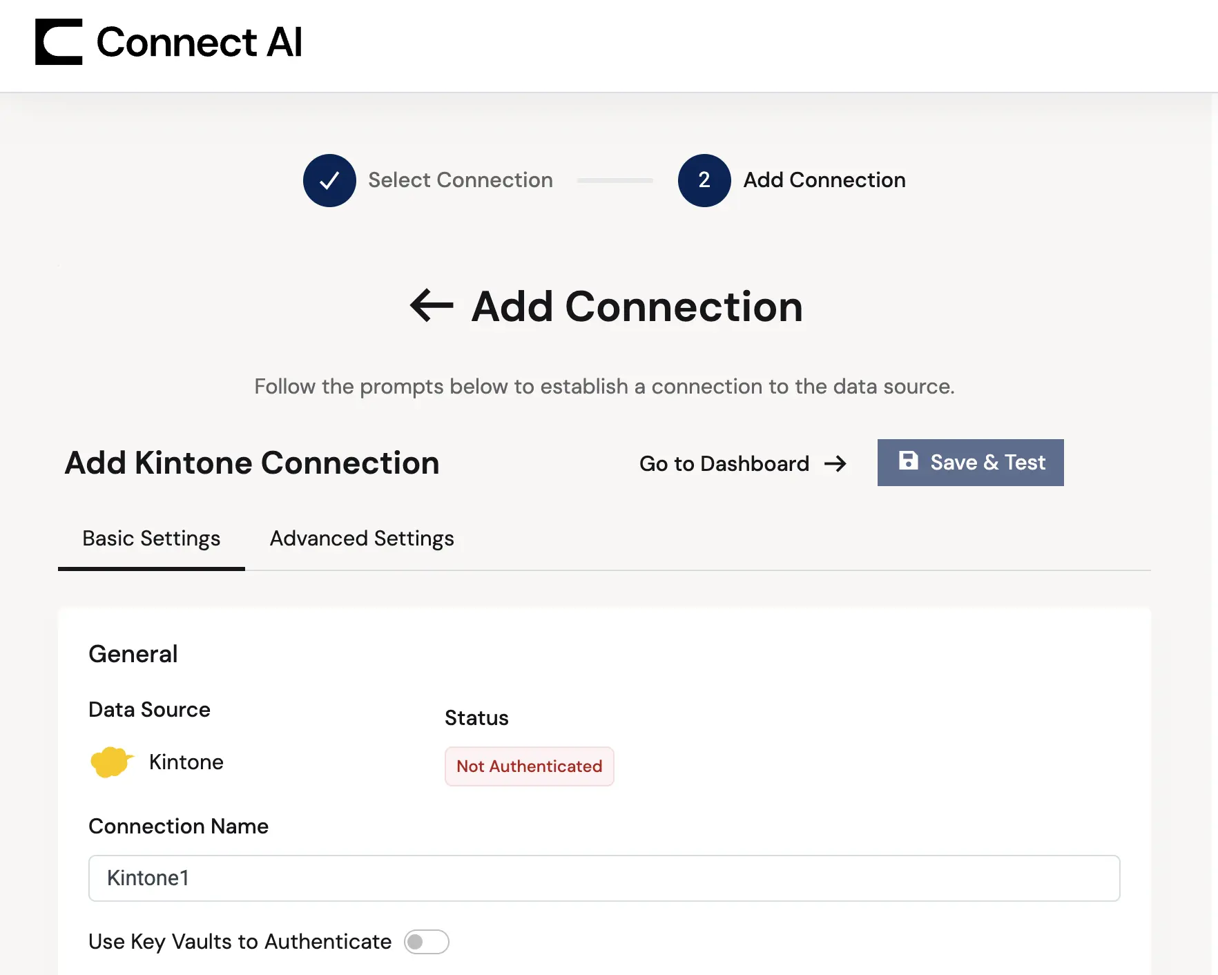Toggle Use Key Vaults to Authenticate switch
1218x975 pixels.
pos(427,942)
